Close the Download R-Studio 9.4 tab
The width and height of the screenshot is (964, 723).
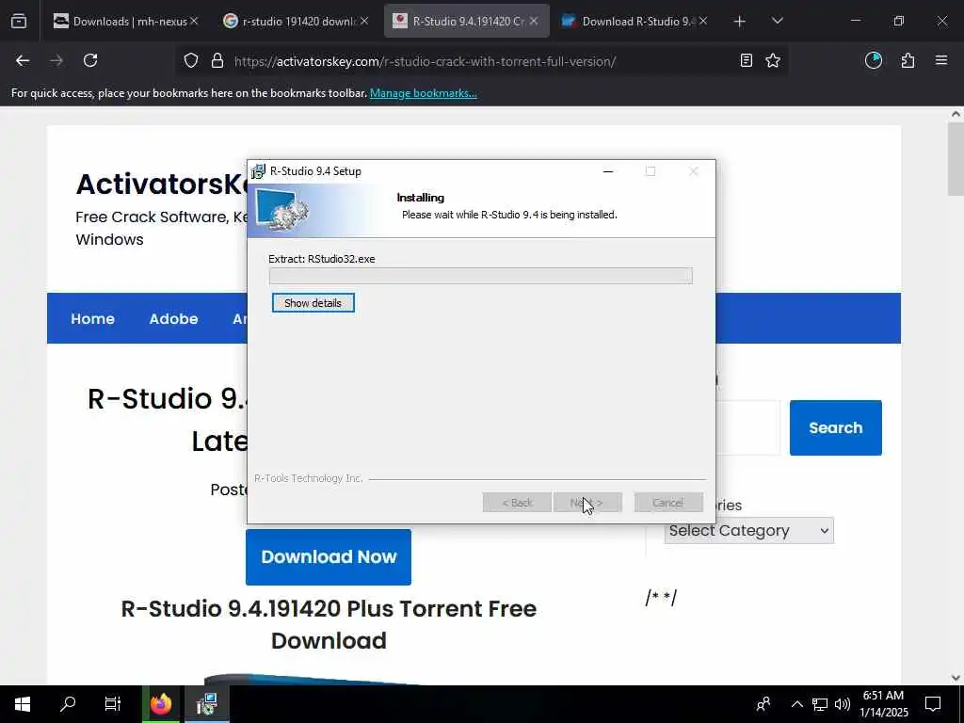pyautogui.click(x=703, y=21)
